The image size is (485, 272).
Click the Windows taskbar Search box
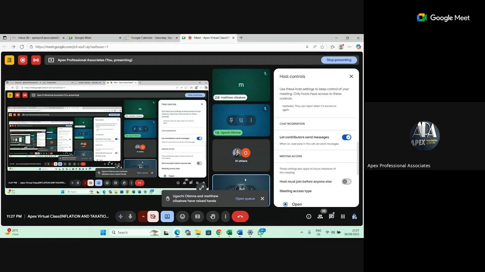click(135, 232)
